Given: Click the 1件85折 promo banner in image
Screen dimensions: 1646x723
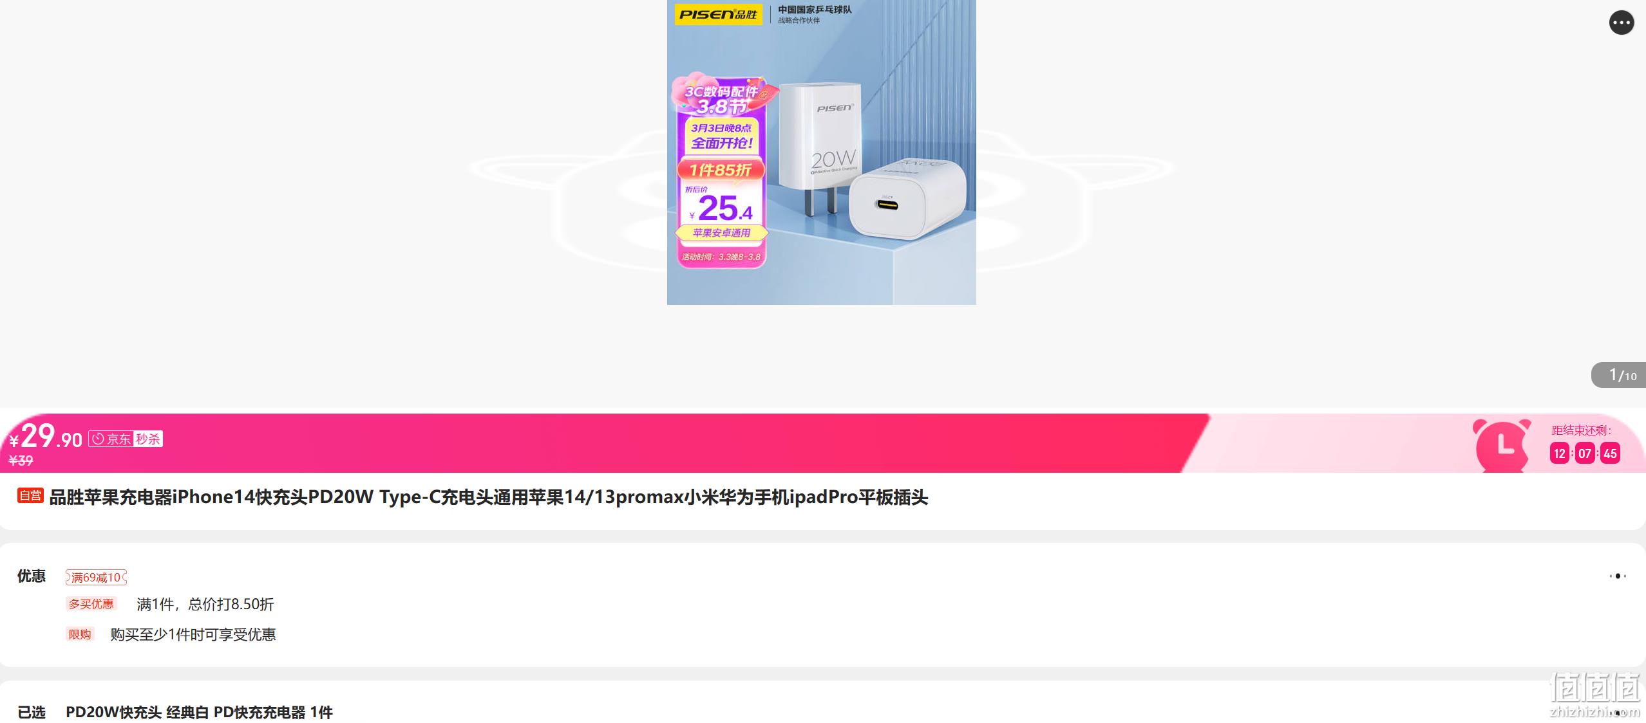Looking at the screenshot, I should pyautogui.click(x=721, y=170).
